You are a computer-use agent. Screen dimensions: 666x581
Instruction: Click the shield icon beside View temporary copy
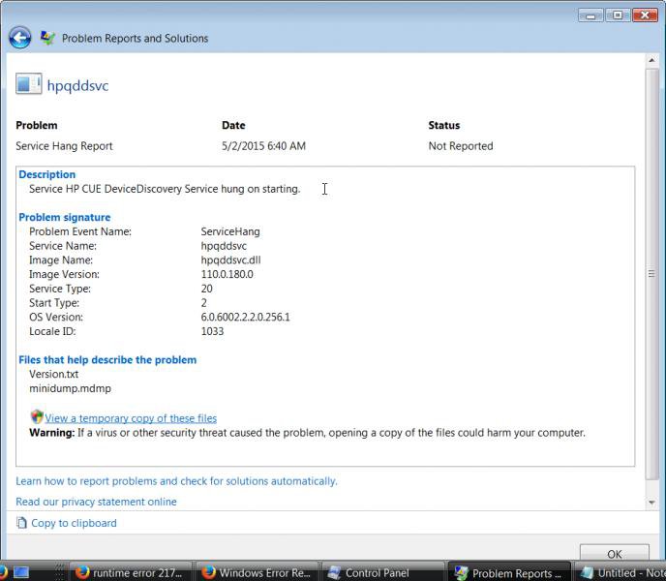pos(37,416)
